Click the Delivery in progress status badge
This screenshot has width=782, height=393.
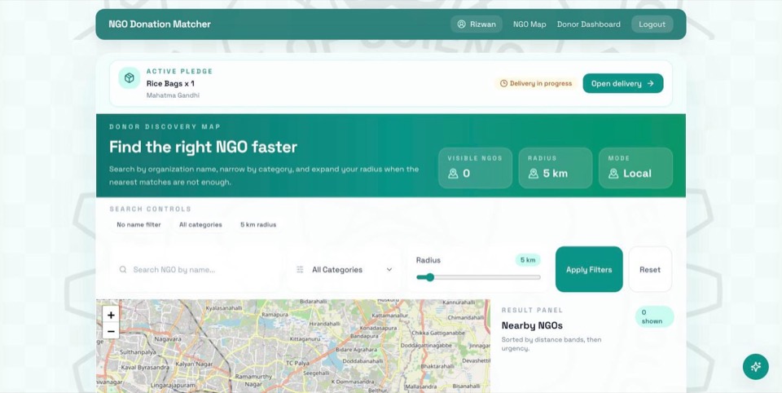pos(536,83)
